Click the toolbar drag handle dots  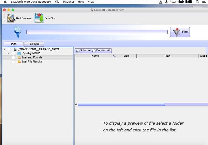click(4, 18)
